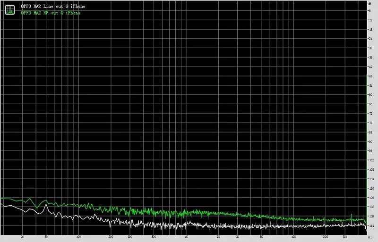This screenshot has width=378, height=242.
Task: Click the 10K frequency axis label
Action: point(293,237)
